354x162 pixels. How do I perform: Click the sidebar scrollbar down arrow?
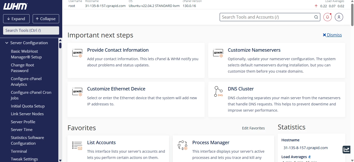[60, 160]
